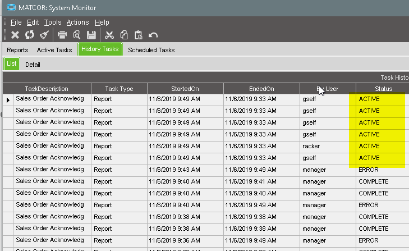Sort by the EndedOn column header

click(x=261, y=89)
